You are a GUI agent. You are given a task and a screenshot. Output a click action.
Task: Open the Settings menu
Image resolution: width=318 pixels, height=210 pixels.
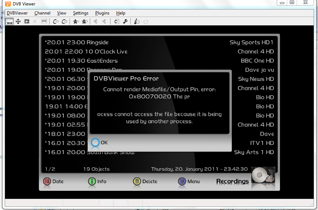click(81, 13)
